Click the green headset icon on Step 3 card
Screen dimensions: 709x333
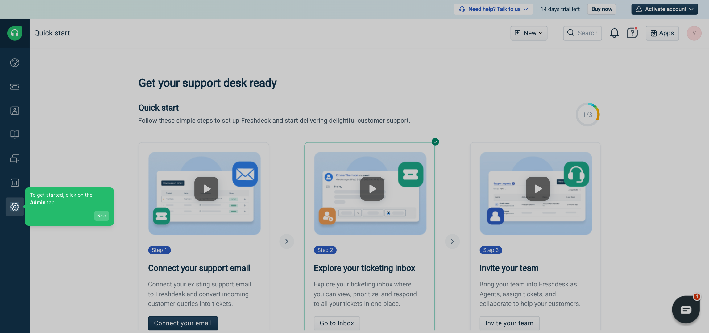coord(576,174)
